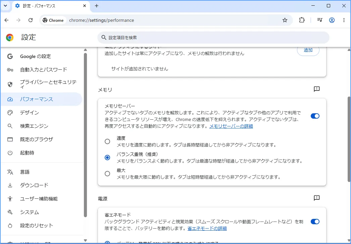Screen dimensions: 351x244
Task: Click the Chrome site info chip
Action: click(53, 20)
